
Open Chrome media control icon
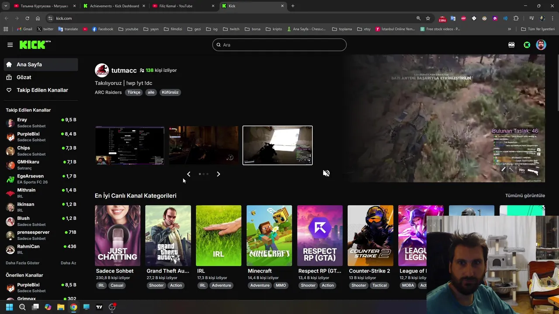point(531,18)
